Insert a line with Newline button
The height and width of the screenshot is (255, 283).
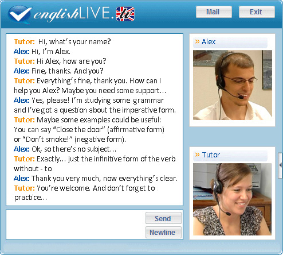(163, 233)
